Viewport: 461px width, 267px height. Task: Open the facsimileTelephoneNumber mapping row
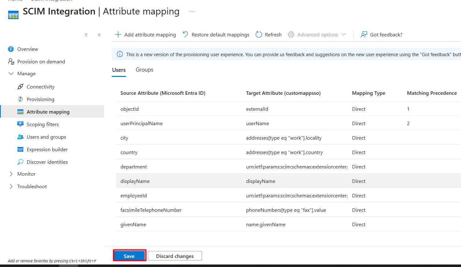tap(288, 210)
